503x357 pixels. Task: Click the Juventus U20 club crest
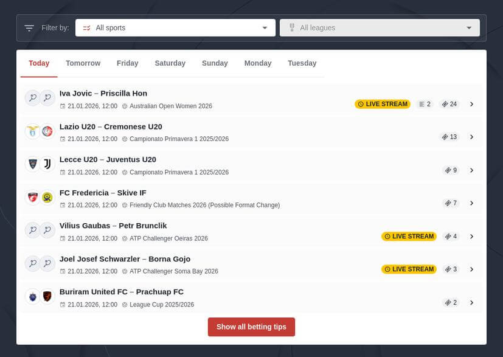(47, 164)
